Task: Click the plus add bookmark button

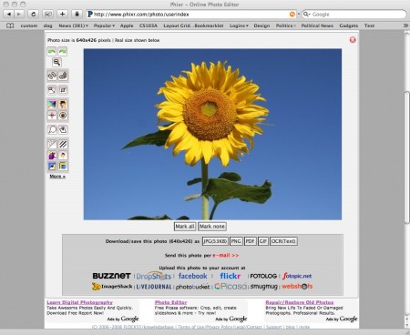Action: pyautogui.click(x=62, y=14)
